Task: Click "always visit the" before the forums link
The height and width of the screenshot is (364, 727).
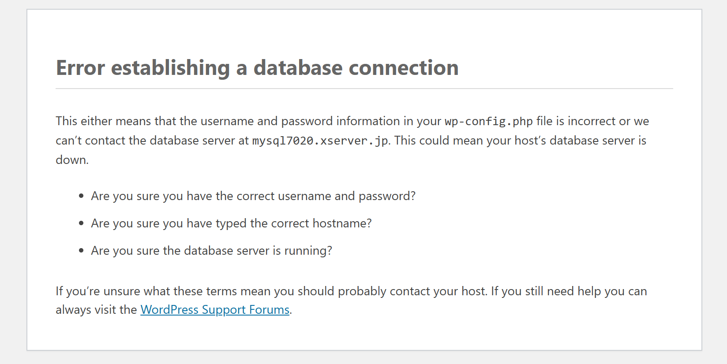Action: coord(96,310)
